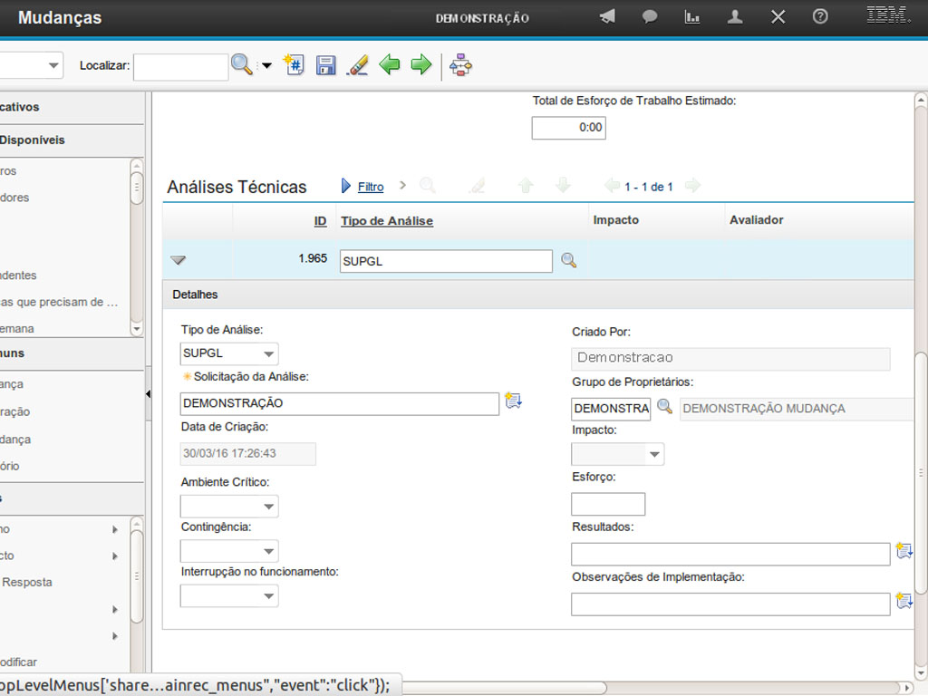This screenshot has width=928, height=696.
Task: Click the Localizar search field
Action: point(180,66)
